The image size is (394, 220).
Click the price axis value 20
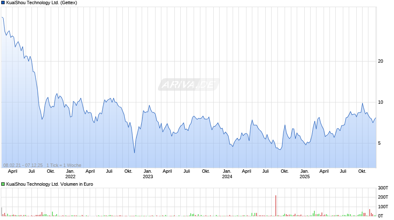click(x=381, y=61)
